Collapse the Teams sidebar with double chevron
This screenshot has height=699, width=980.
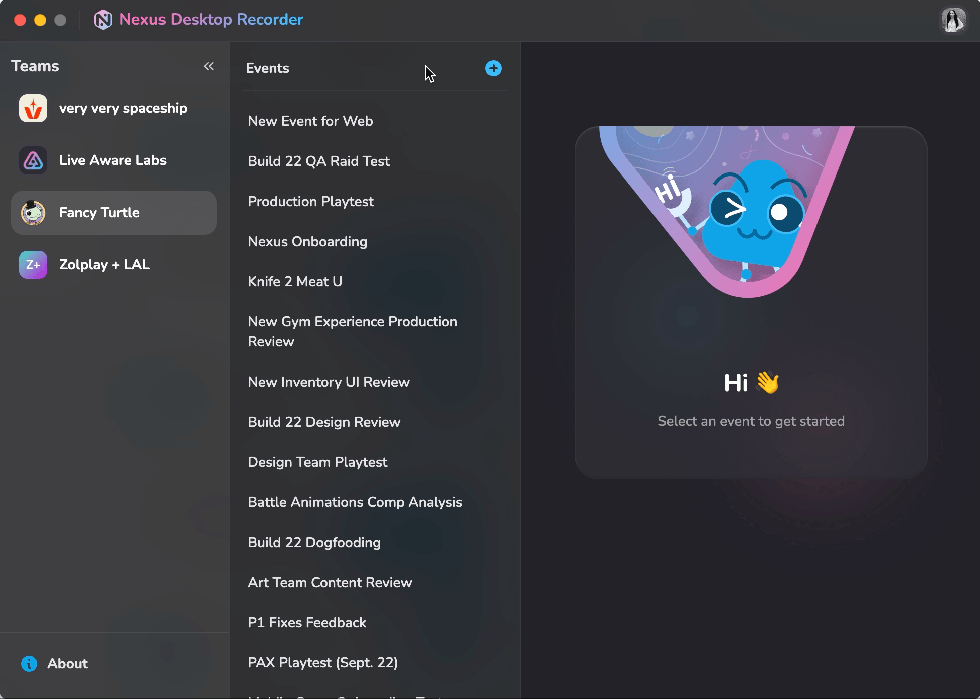pos(209,66)
